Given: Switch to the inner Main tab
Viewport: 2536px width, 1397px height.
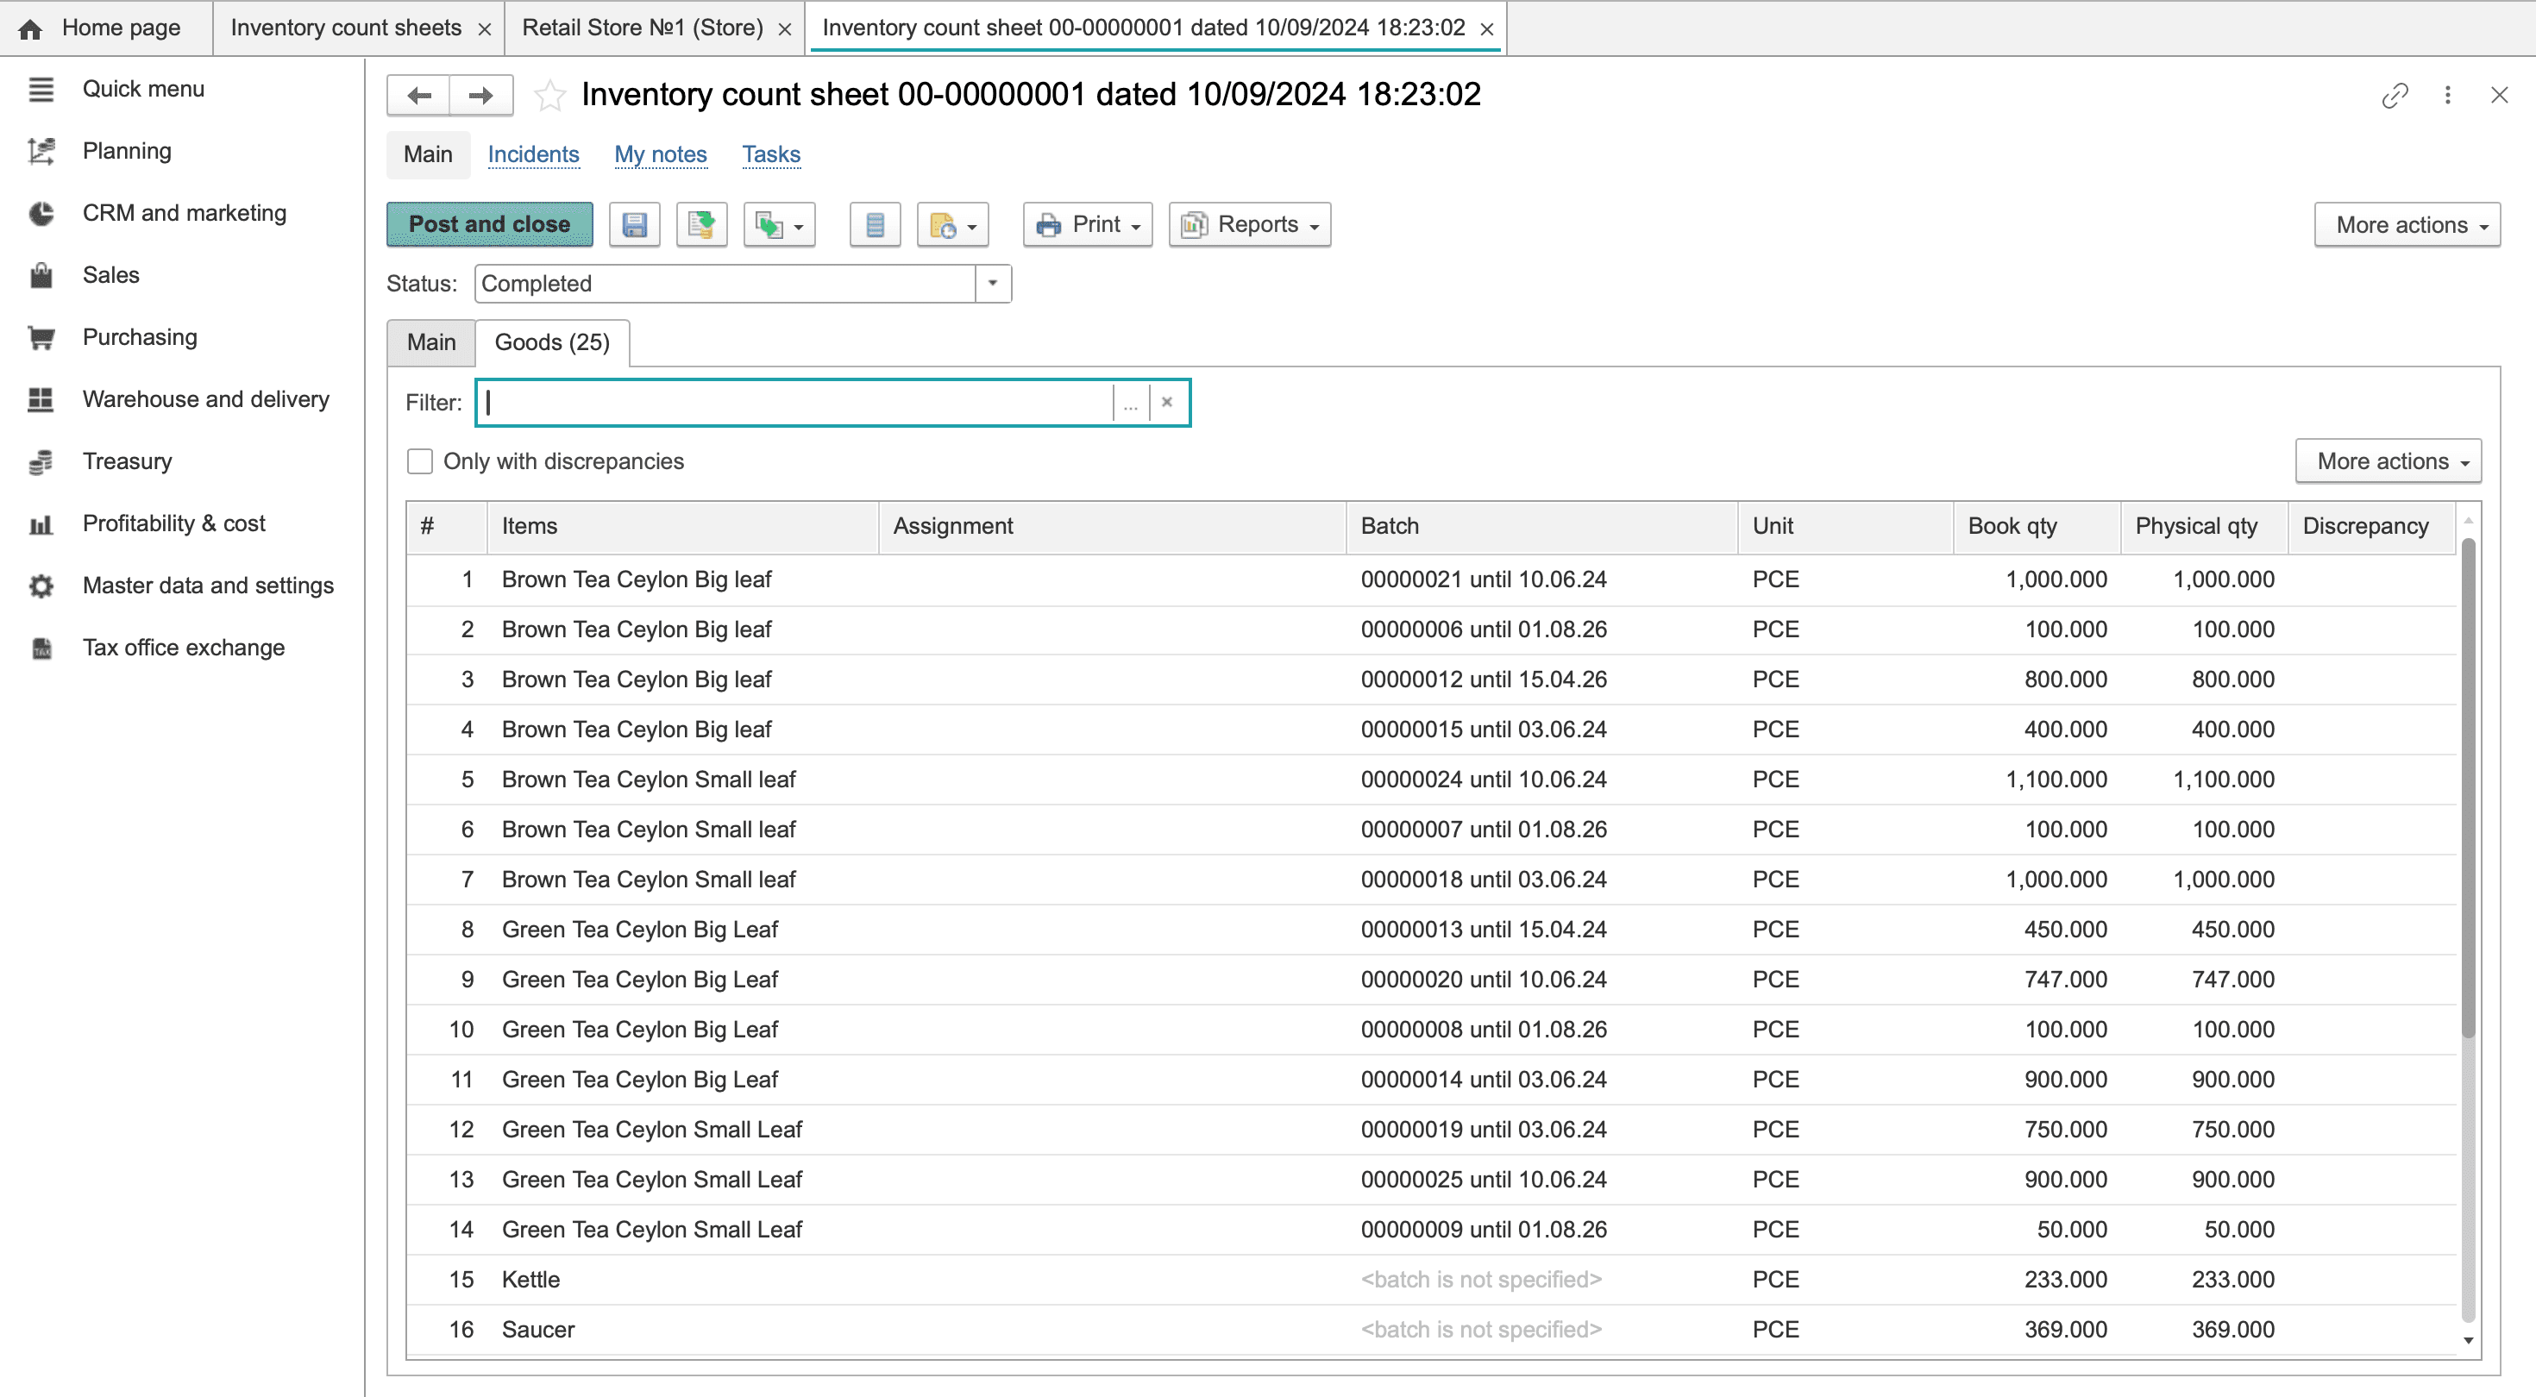Looking at the screenshot, I should click(x=431, y=341).
